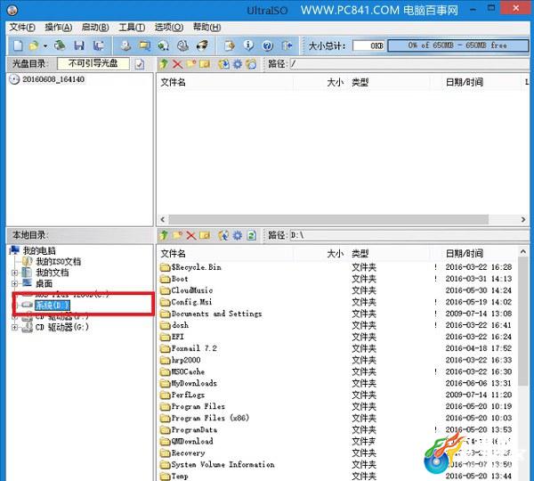Click the local file list scrollbar up arrow
This screenshot has width=534, height=481.
523,252
